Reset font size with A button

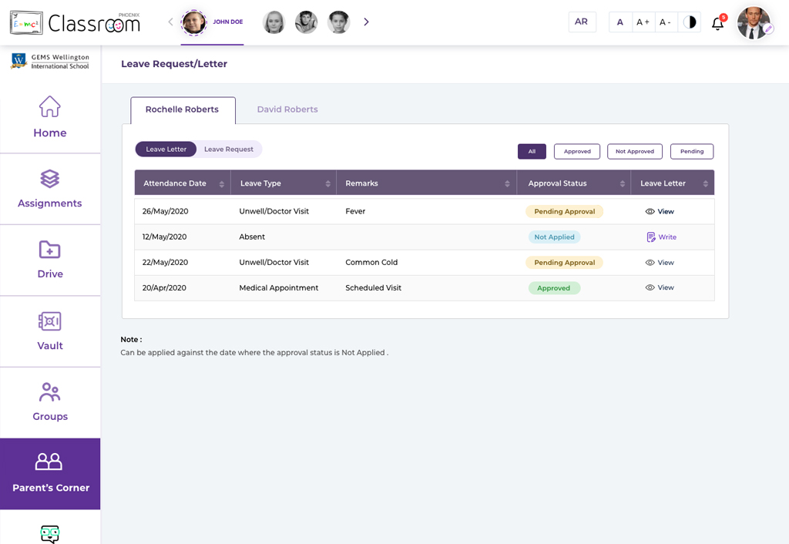click(620, 22)
